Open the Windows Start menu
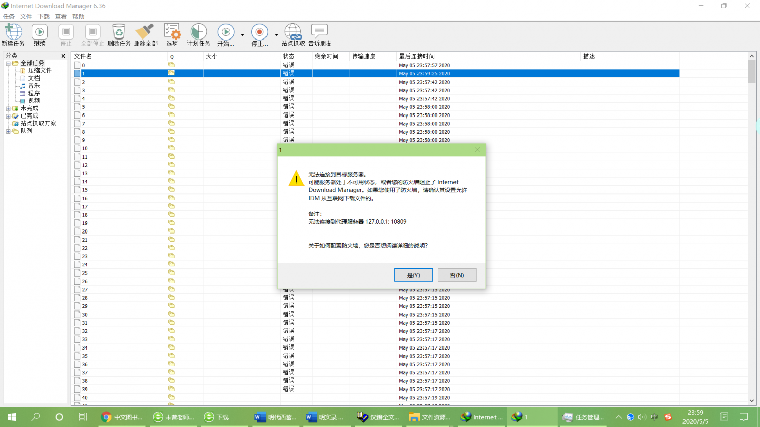The height and width of the screenshot is (427, 760). [x=12, y=417]
